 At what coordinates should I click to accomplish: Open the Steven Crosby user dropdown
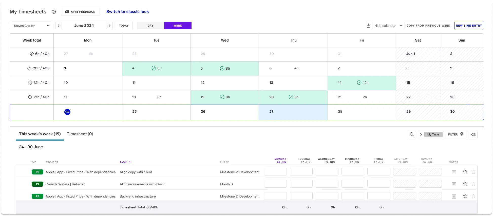point(31,26)
